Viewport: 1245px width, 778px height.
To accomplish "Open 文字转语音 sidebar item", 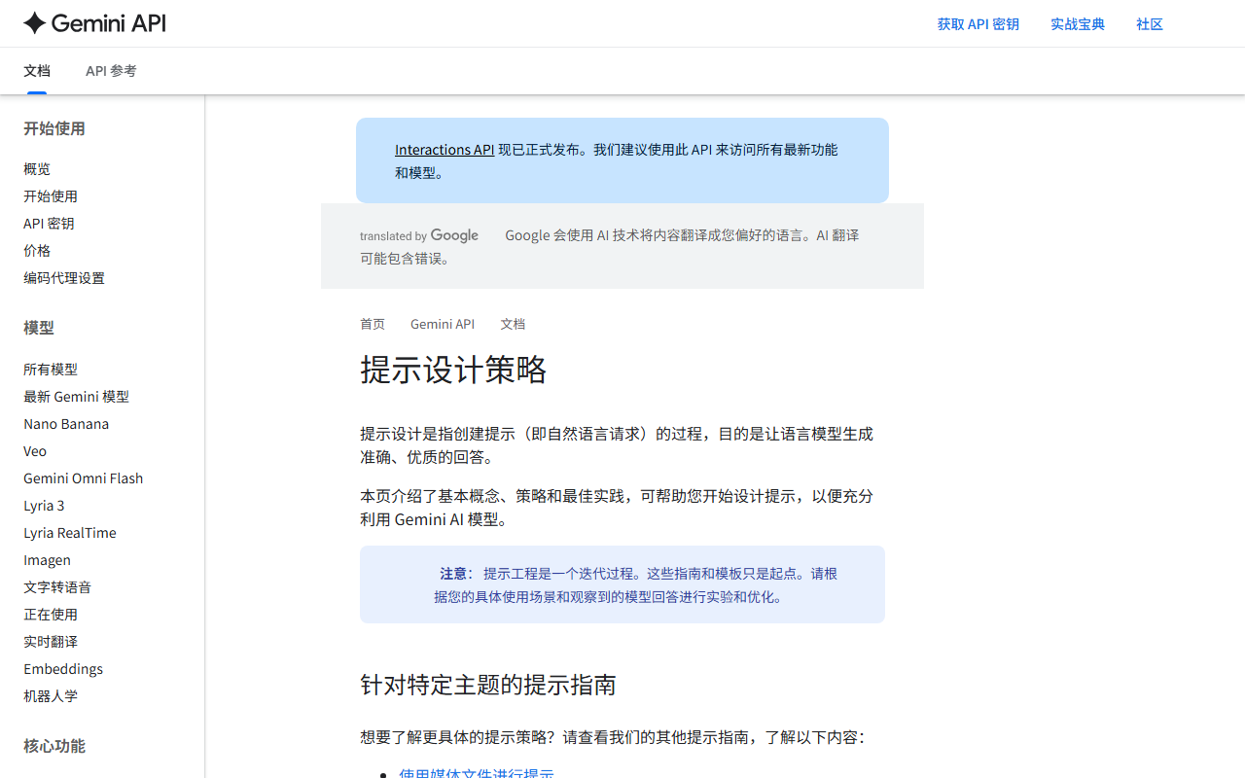I will click(57, 587).
